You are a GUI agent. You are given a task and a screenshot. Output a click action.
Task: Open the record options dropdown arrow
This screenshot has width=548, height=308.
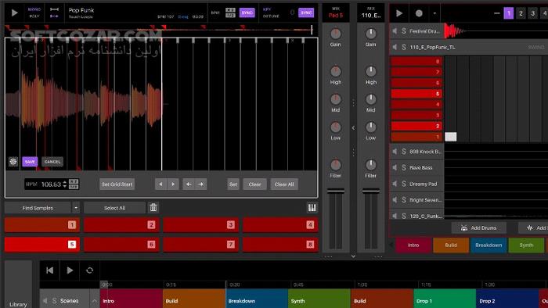coord(434,13)
